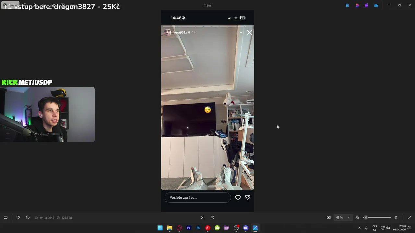Screen dimensions: 415x233
Task: Toggle the filmstrip view icon
Action: [x=6, y=217]
